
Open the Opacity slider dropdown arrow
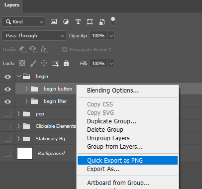[111, 35]
